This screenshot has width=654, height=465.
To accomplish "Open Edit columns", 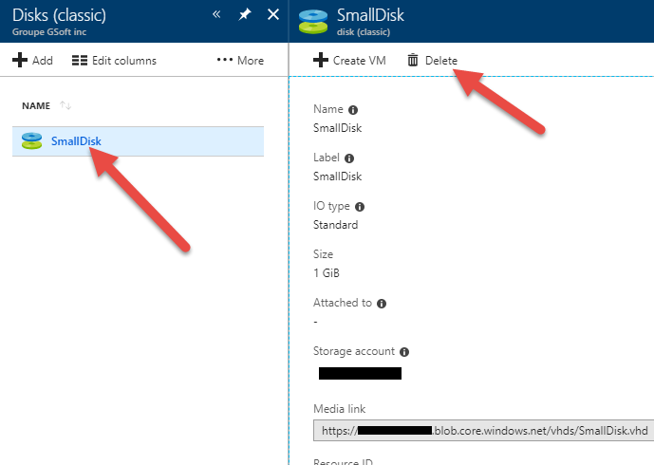I will (x=114, y=61).
